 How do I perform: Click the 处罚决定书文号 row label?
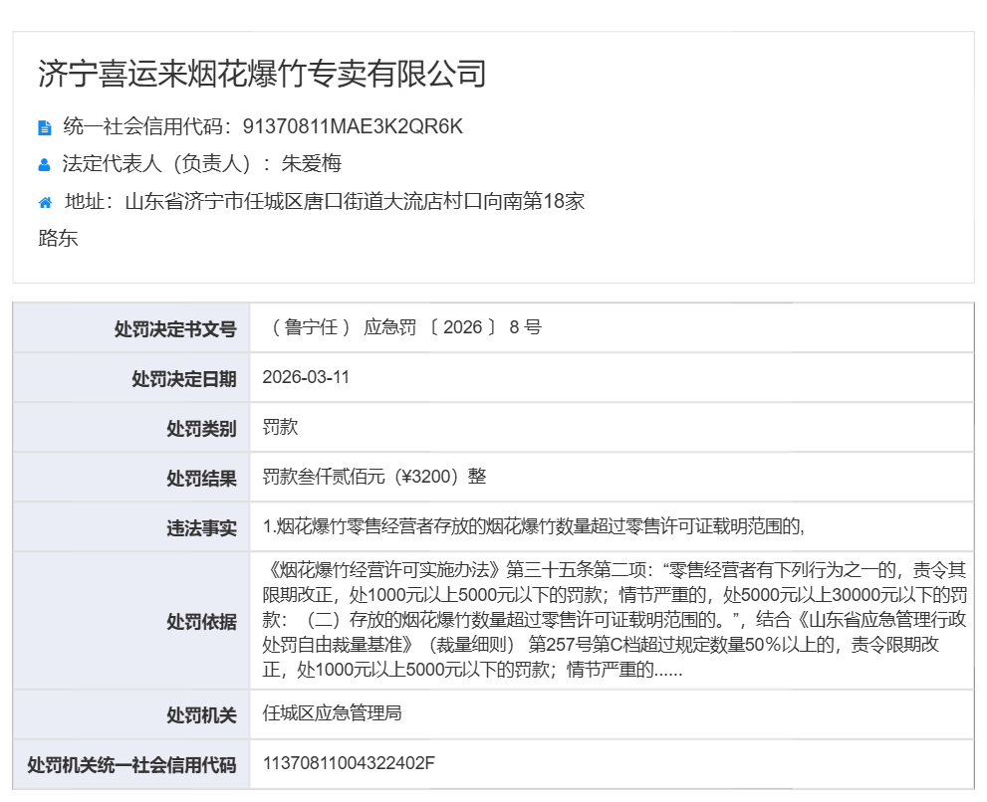coord(175,328)
